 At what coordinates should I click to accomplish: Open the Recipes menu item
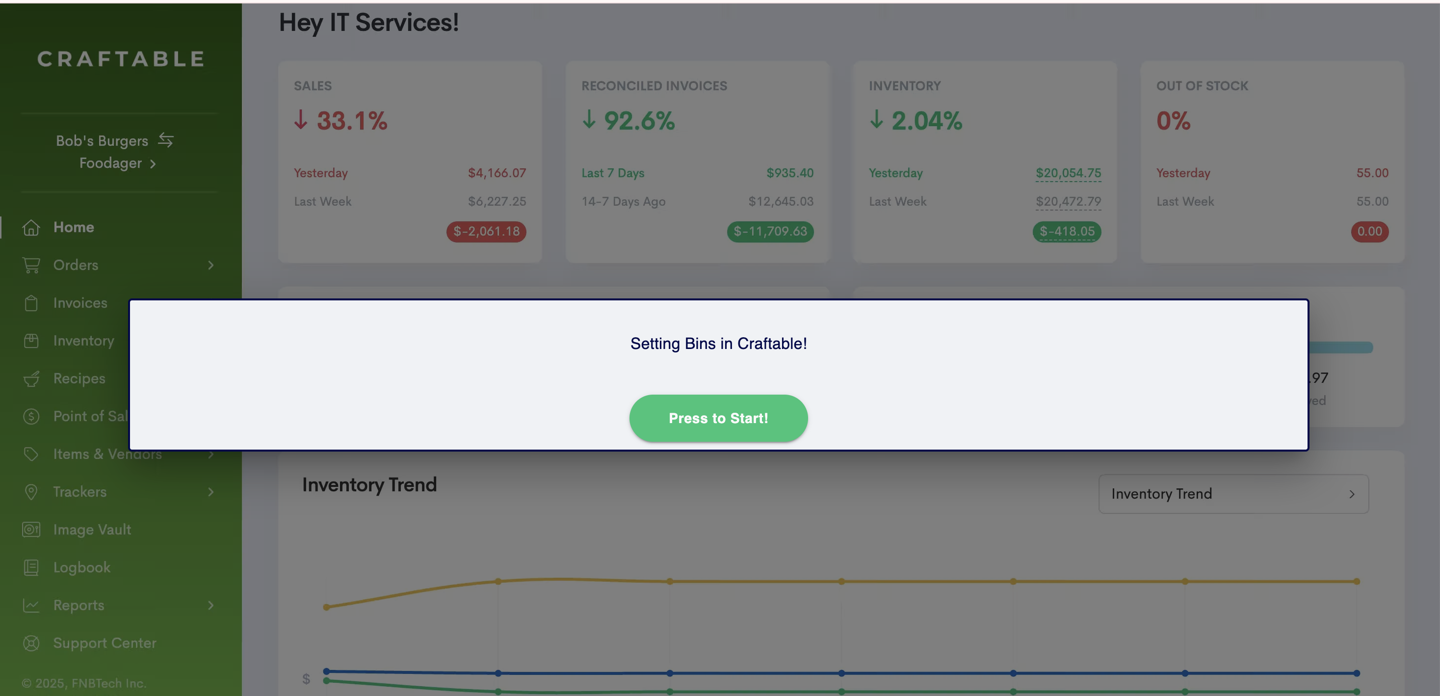(x=79, y=378)
